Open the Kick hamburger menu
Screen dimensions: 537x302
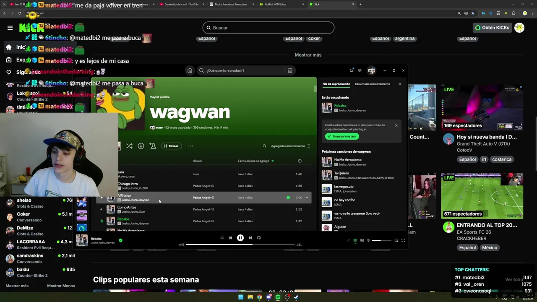pos(10,28)
